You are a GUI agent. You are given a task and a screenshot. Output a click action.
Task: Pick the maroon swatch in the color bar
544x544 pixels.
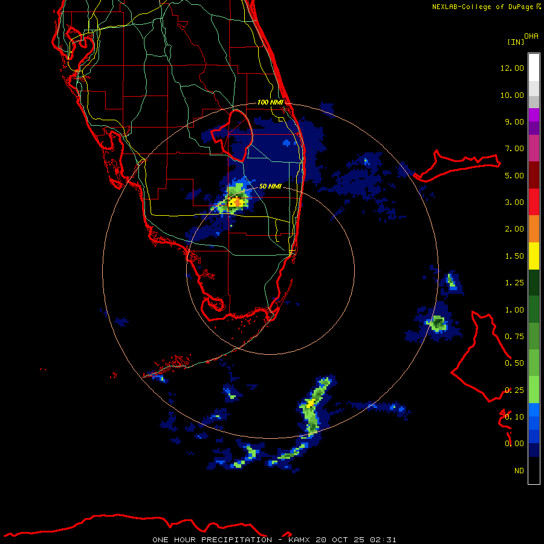534,175
